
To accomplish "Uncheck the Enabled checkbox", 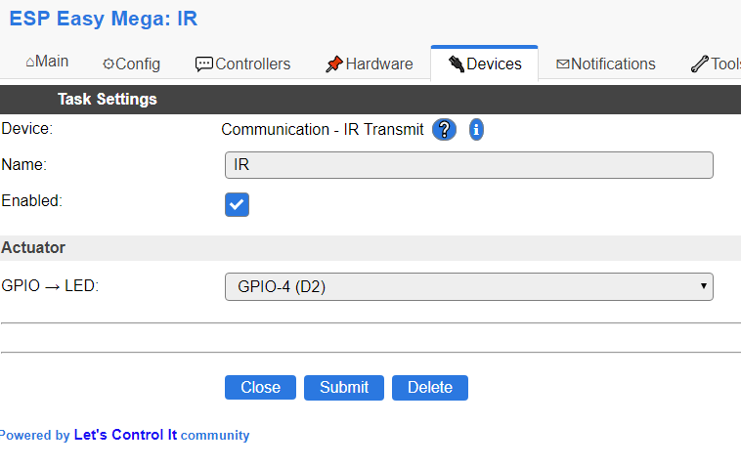I will pyautogui.click(x=237, y=204).
